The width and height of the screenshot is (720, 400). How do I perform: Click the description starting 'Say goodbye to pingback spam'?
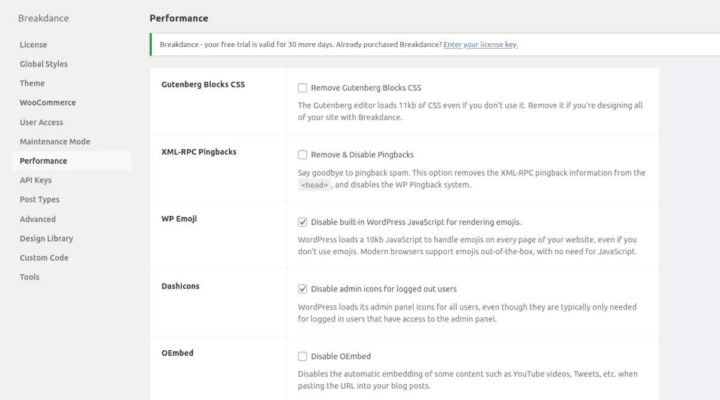tap(472, 179)
